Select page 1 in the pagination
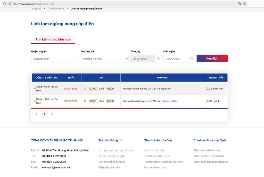The image size is (264, 177). (44, 114)
